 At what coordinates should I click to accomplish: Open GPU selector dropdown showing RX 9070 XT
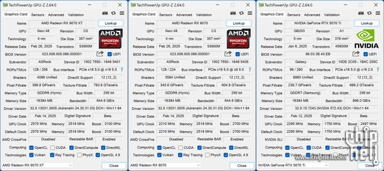38,166
